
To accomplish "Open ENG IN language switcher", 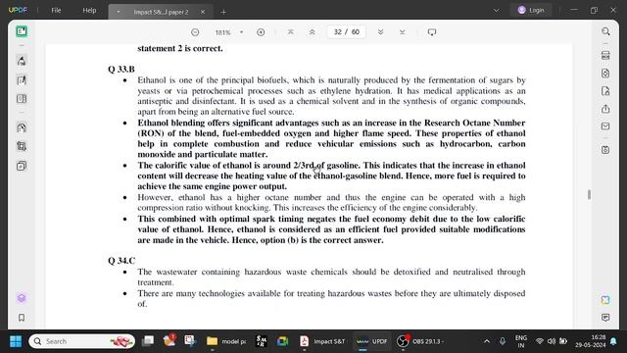I will click(520, 341).
